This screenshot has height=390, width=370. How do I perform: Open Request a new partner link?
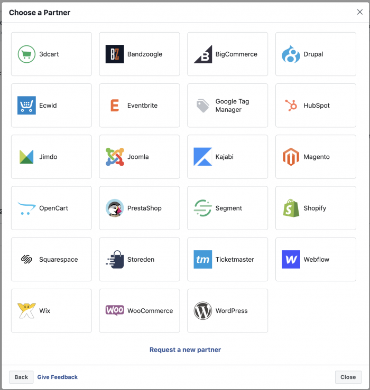pos(185,350)
